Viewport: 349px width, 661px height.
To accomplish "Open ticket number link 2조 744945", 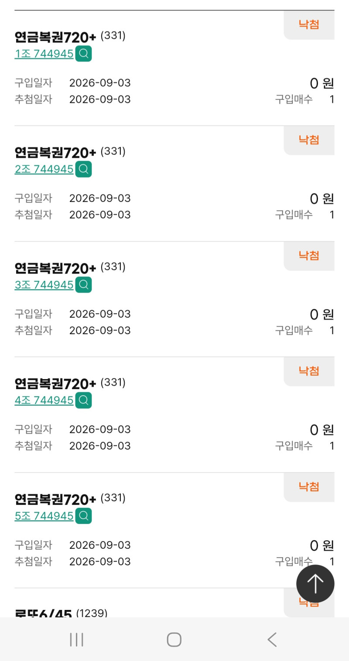I will click(x=44, y=169).
